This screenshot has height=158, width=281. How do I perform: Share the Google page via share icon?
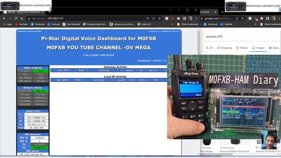[x=237, y=18]
